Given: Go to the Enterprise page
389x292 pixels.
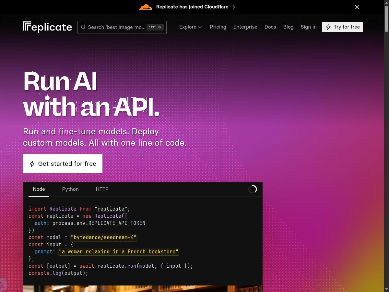Looking at the screenshot, I should click(245, 27).
